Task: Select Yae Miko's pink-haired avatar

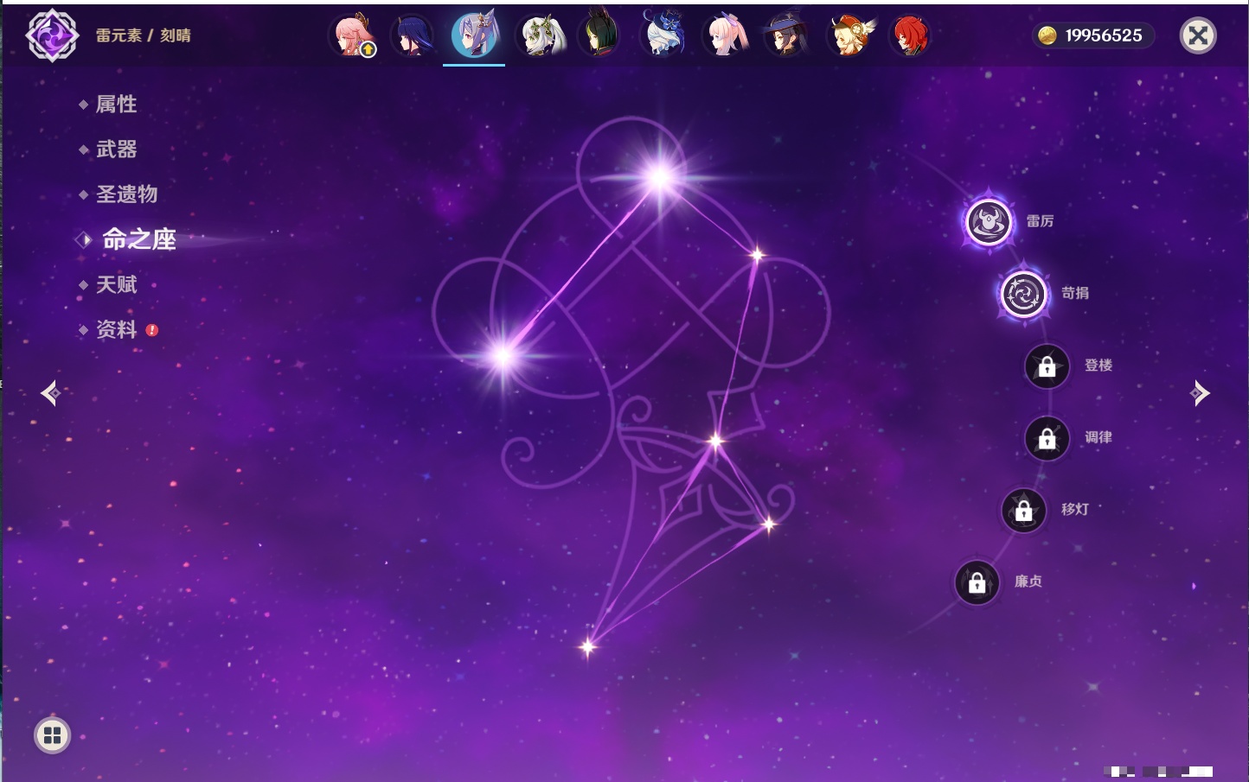Action: [x=353, y=35]
